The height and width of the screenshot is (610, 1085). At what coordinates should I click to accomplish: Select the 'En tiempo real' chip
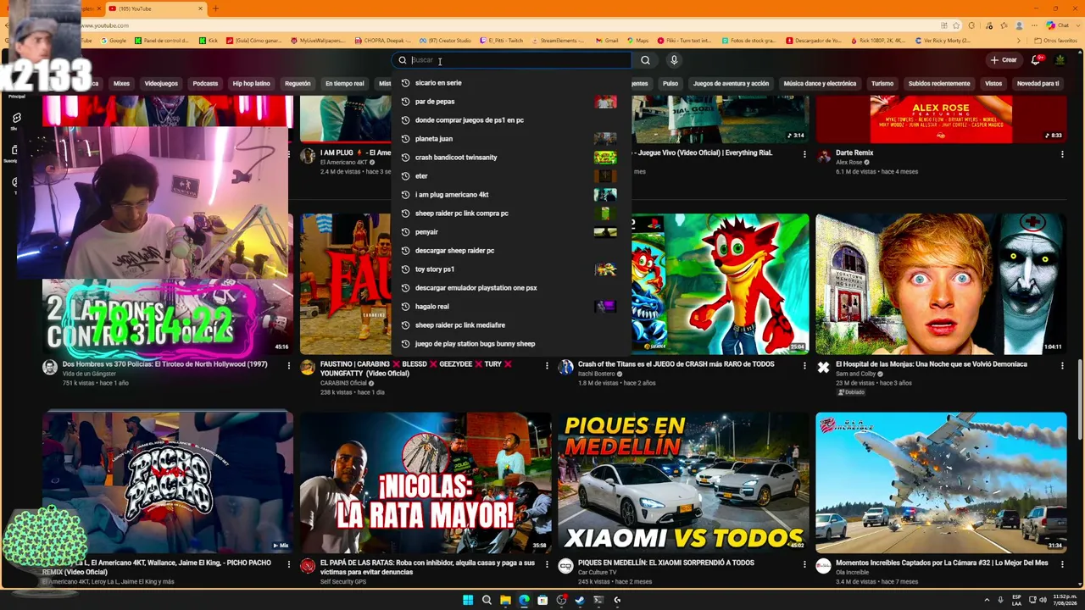coord(345,84)
